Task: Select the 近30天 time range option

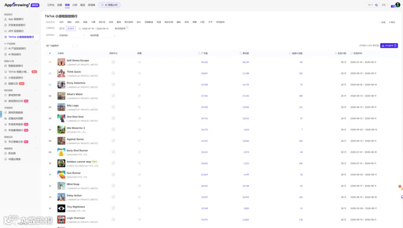Action: coord(71,29)
